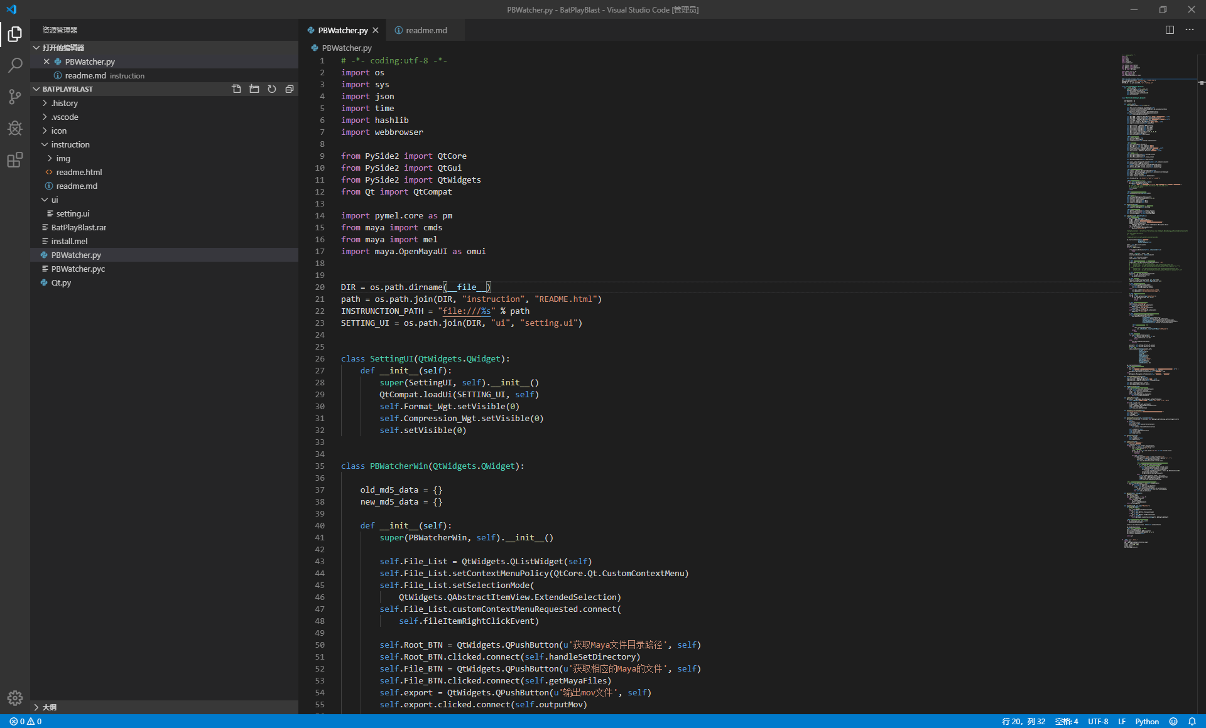The width and height of the screenshot is (1206, 728).
Task: Open PBWatcher.pyc file
Action: (x=164, y=269)
